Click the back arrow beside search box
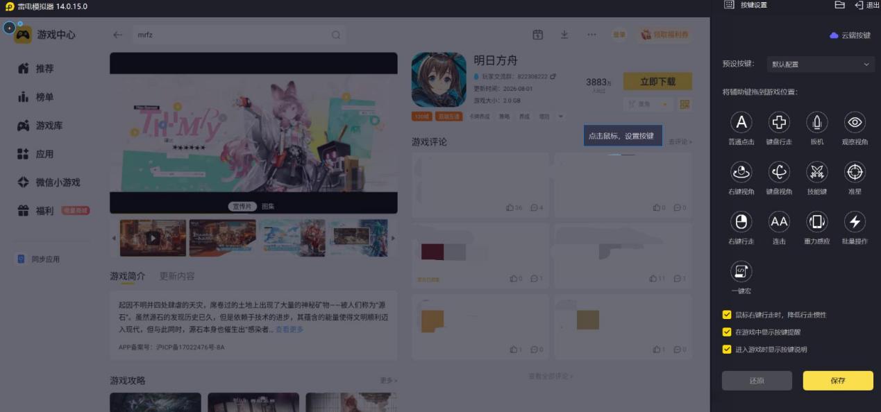The height and width of the screenshot is (412, 881). coord(118,35)
